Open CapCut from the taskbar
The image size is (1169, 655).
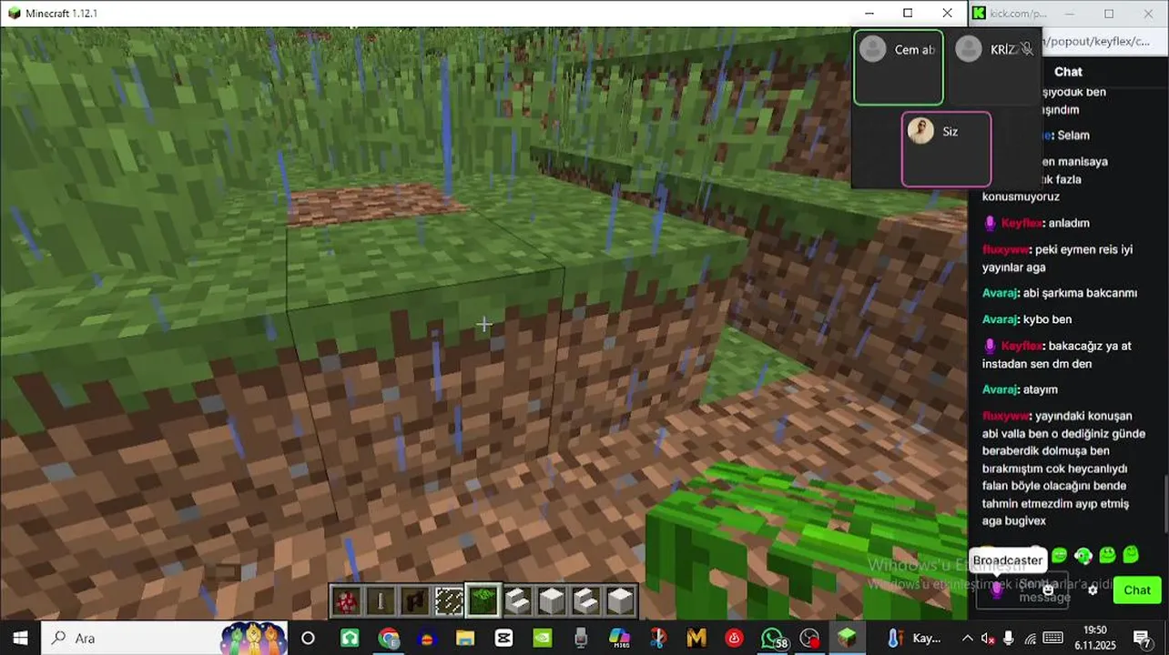(503, 638)
